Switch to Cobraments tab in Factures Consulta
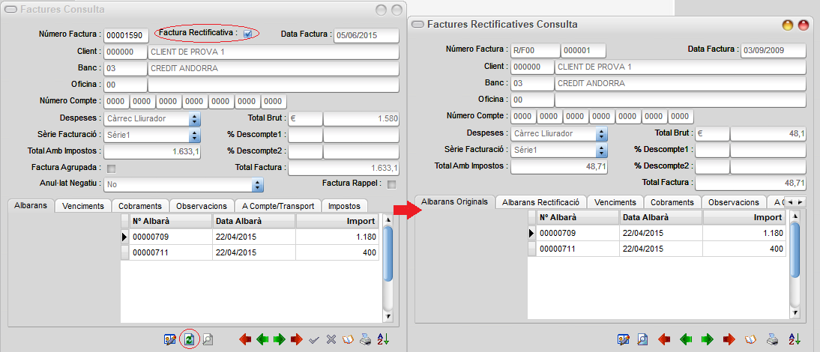Screen dimensions: 820x352 coord(140,206)
